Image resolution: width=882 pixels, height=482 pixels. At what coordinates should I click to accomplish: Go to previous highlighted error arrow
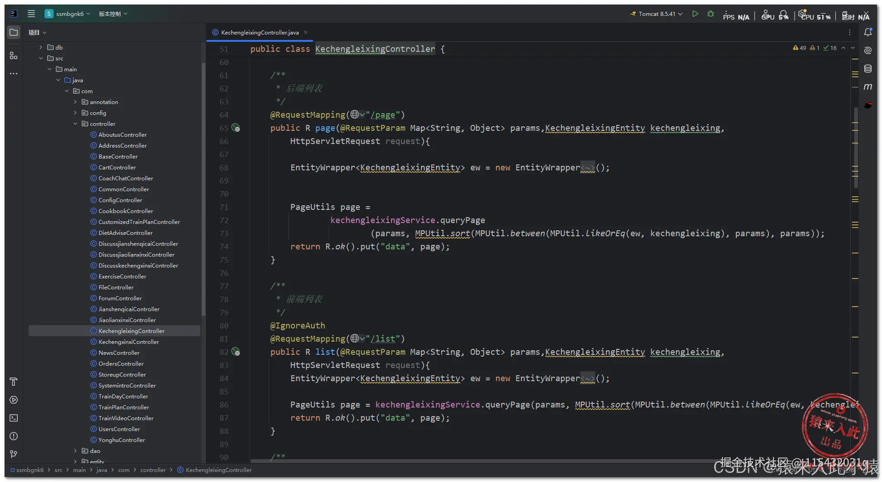843,48
